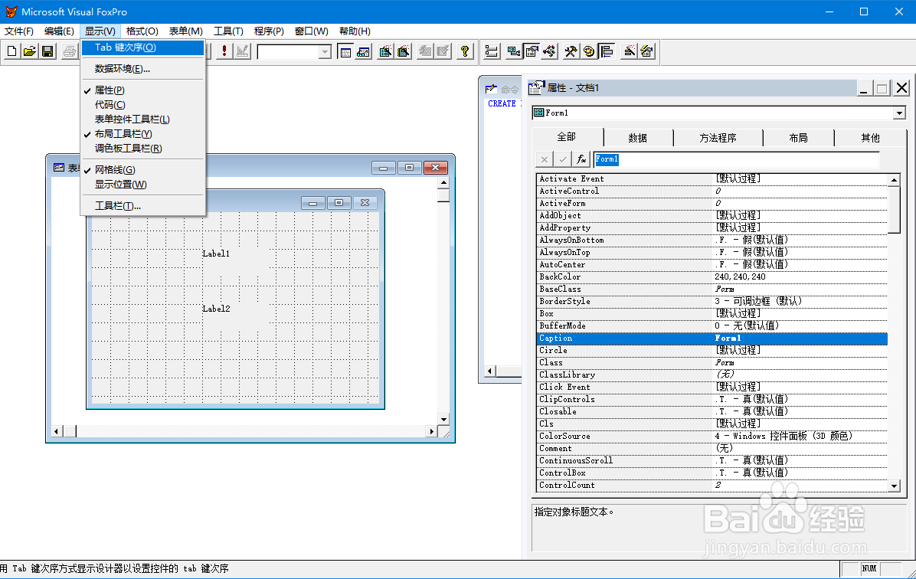Toggle Form Controls Toolbar hammer-wrench icon
The height and width of the screenshot is (579, 916).
[x=571, y=51]
